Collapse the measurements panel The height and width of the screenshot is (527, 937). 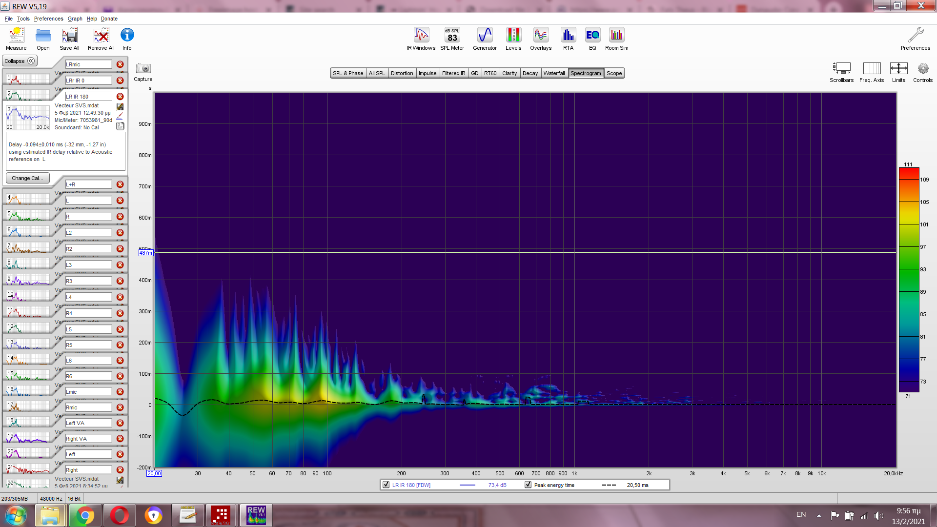(20, 61)
